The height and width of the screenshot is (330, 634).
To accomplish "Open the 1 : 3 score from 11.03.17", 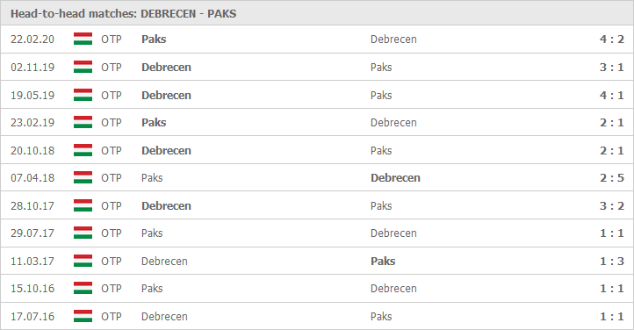I will coord(612,261).
